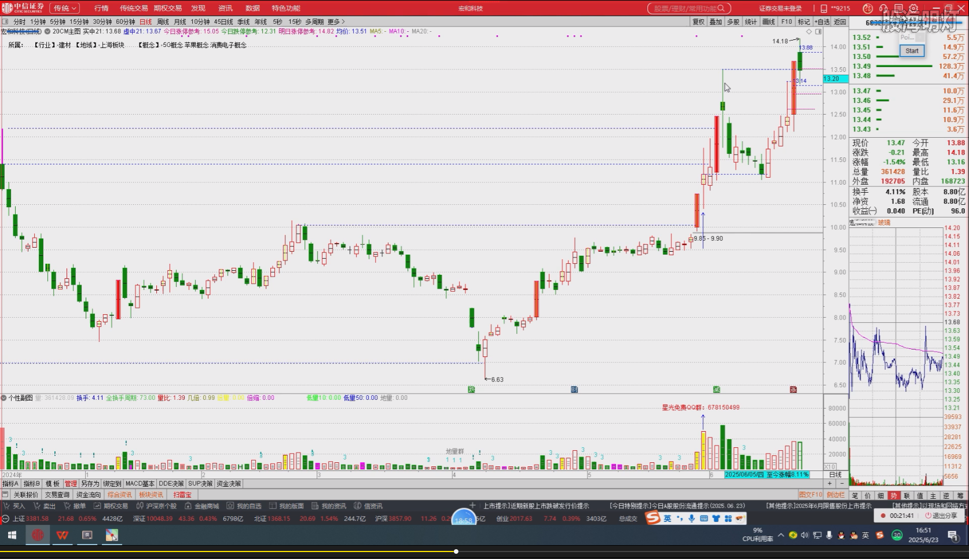Switch to 60分钟 period

[126, 22]
